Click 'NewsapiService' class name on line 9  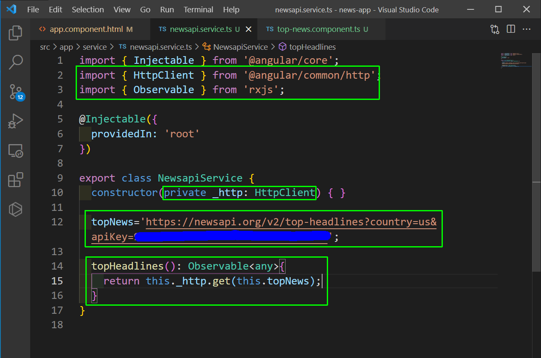tap(200, 178)
